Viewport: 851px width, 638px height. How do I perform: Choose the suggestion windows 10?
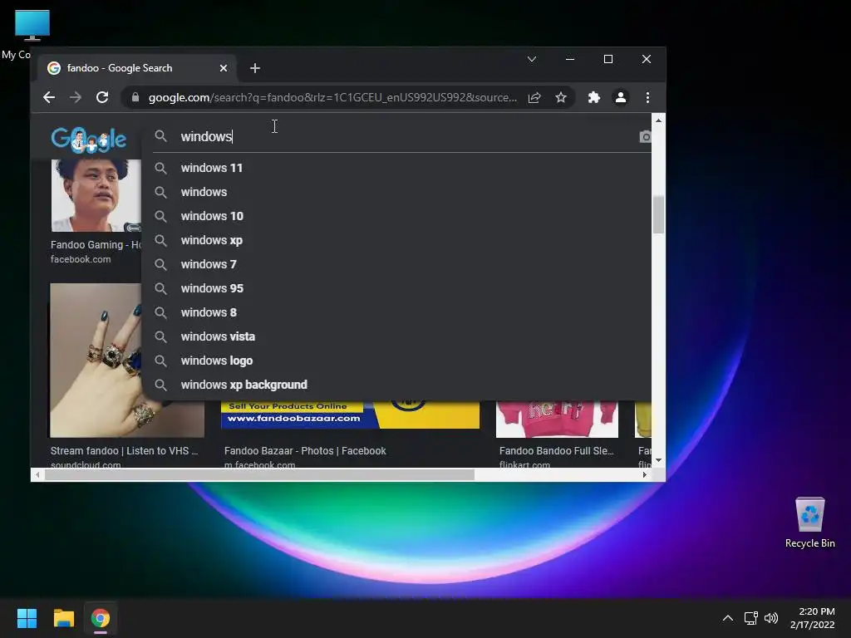(397, 216)
